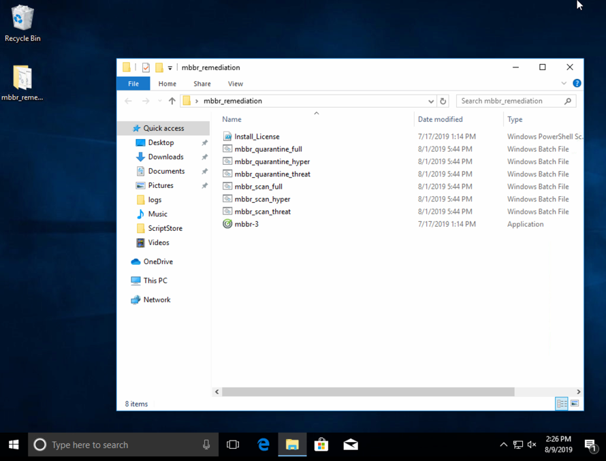Launch Microsoft Edge from the taskbar
The image size is (606, 461).
264,445
